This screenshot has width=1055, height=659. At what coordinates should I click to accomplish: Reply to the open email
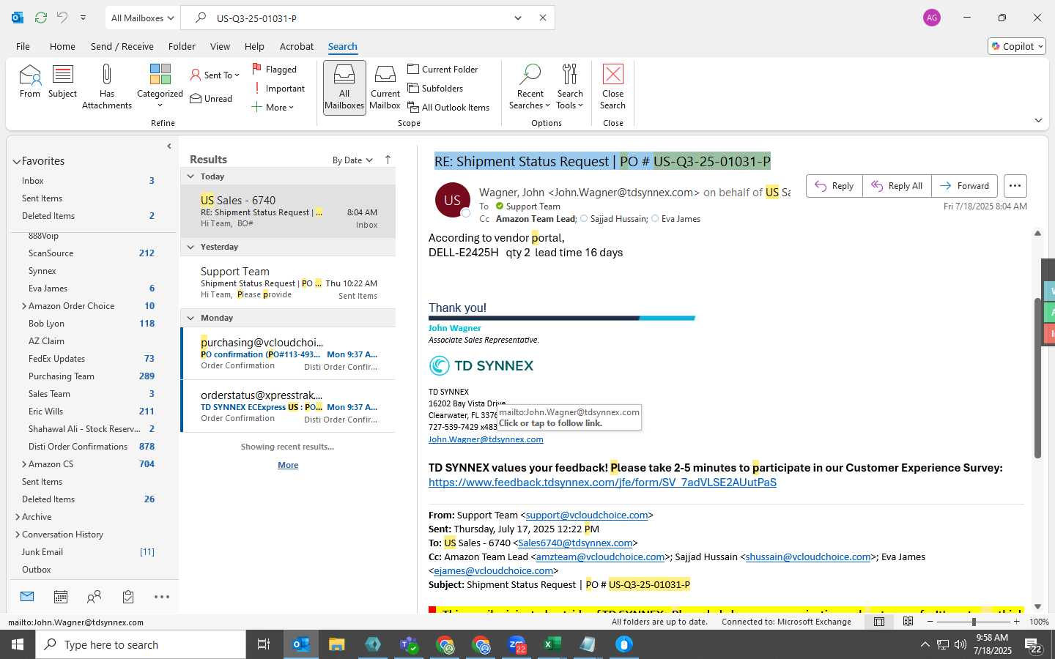[x=834, y=186]
